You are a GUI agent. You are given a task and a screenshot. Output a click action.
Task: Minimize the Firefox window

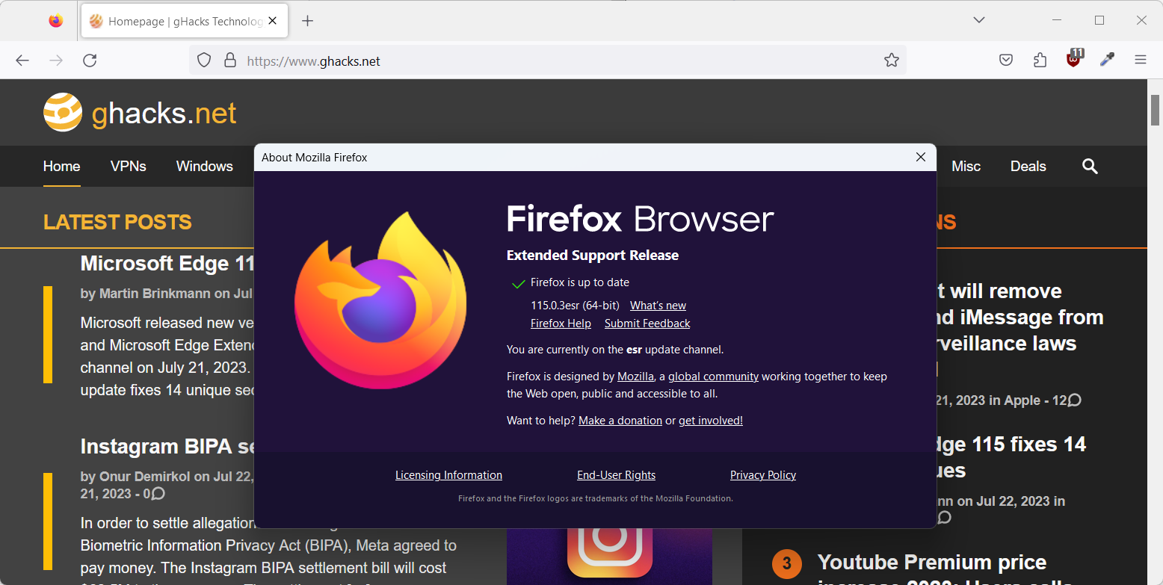(1058, 20)
